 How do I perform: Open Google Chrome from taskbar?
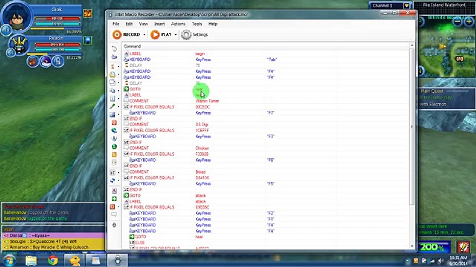tap(53, 260)
